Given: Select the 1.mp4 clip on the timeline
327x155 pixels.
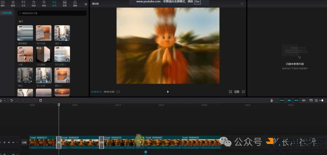Looking at the screenshot, I should click(43, 142).
